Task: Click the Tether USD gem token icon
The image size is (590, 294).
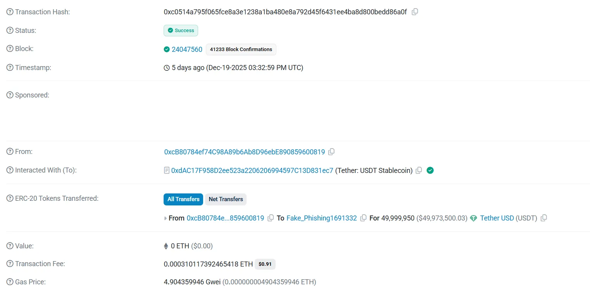Action: [473, 218]
